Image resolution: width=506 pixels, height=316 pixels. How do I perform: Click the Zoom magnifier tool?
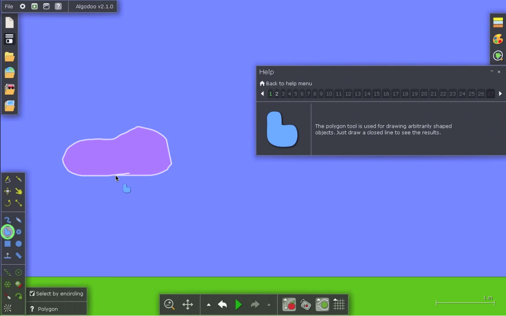click(169, 305)
